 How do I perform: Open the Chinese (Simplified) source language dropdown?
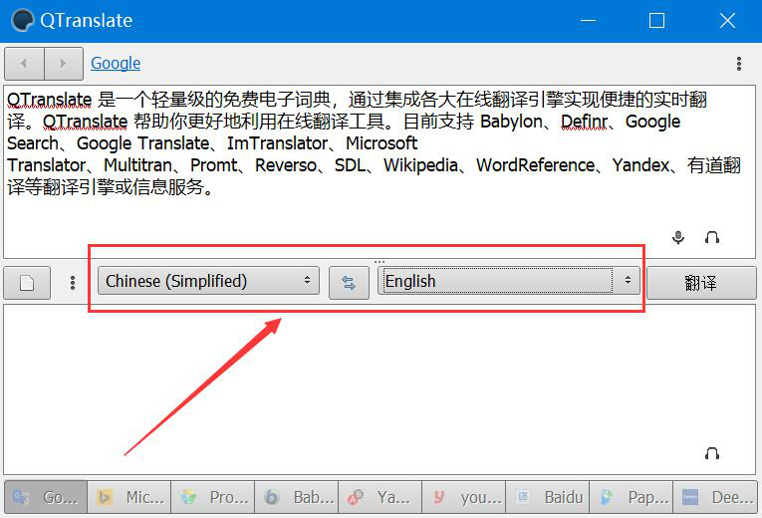[x=208, y=281]
